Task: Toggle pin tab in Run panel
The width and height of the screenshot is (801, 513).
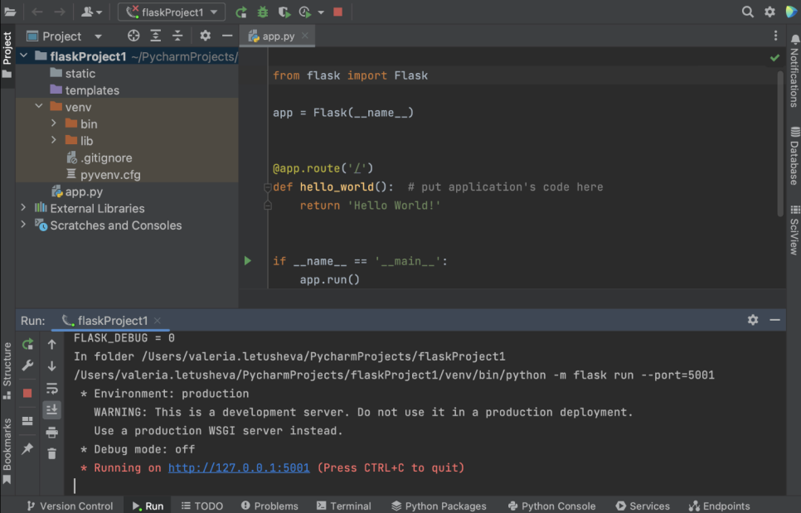Action: [x=27, y=448]
